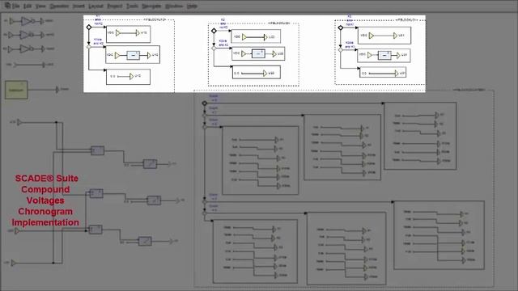
Task: Open the File menu
Action: tap(16, 6)
